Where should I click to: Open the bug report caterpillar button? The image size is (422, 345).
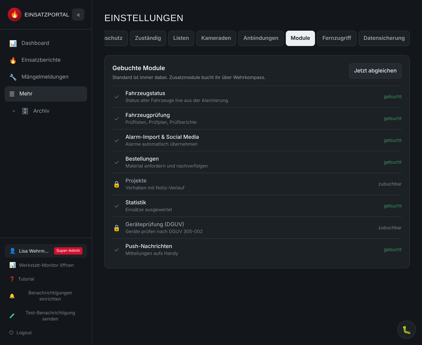407,330
